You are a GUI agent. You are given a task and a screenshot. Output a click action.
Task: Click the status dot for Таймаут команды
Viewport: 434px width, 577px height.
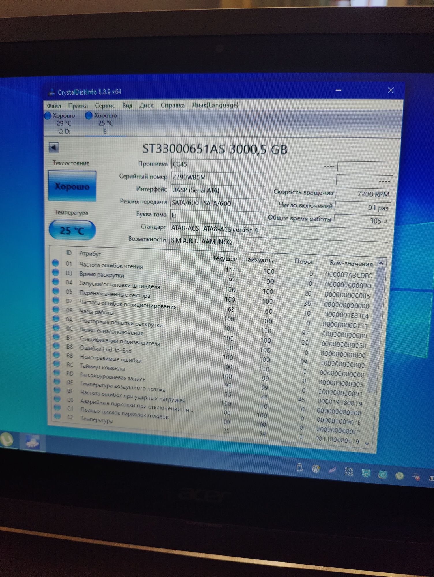coord(57,364)
